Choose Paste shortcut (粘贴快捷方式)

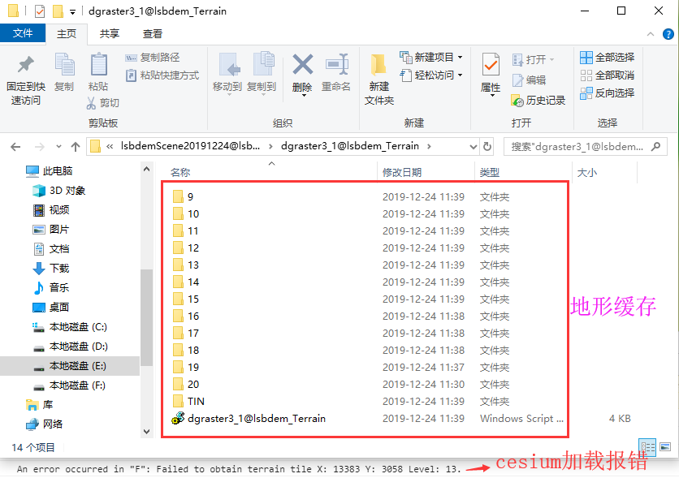point(162,75)
